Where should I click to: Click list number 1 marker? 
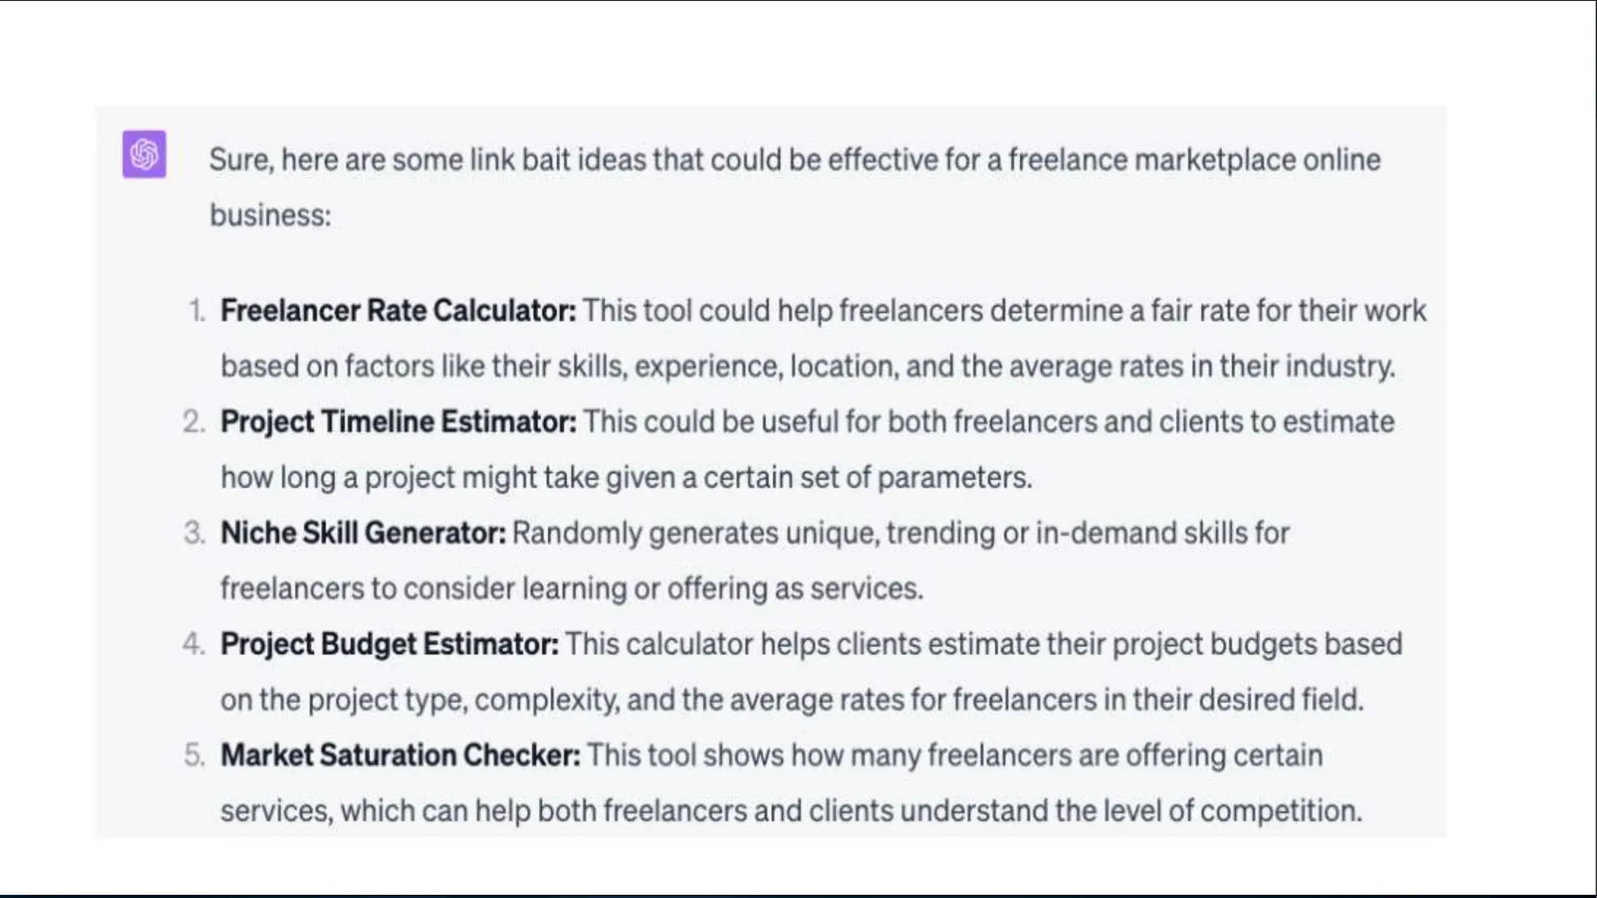tap(197, 310)
